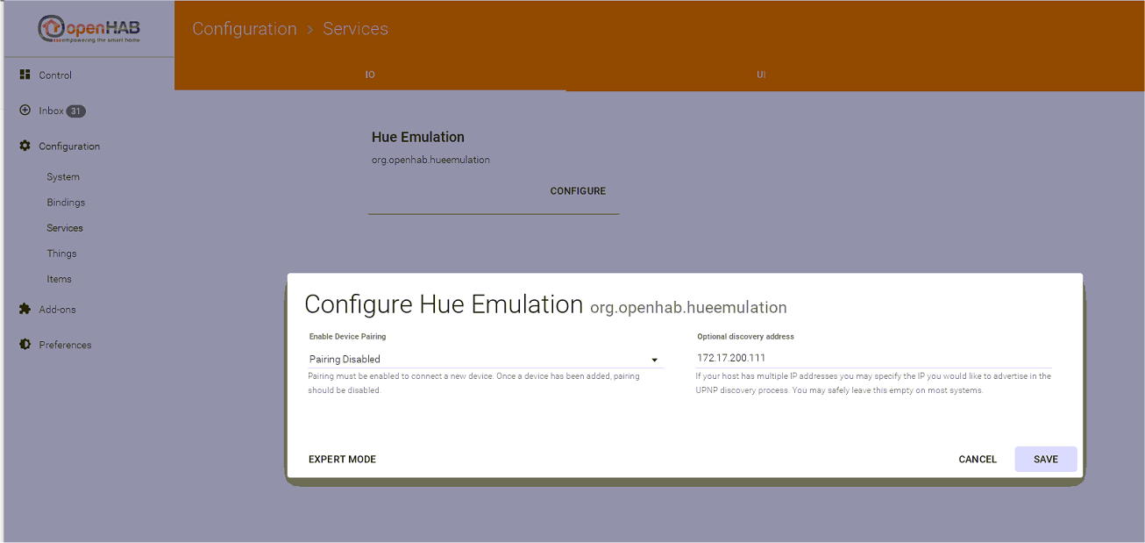Click the Inbox plus-circle icon

coord(25,111)
